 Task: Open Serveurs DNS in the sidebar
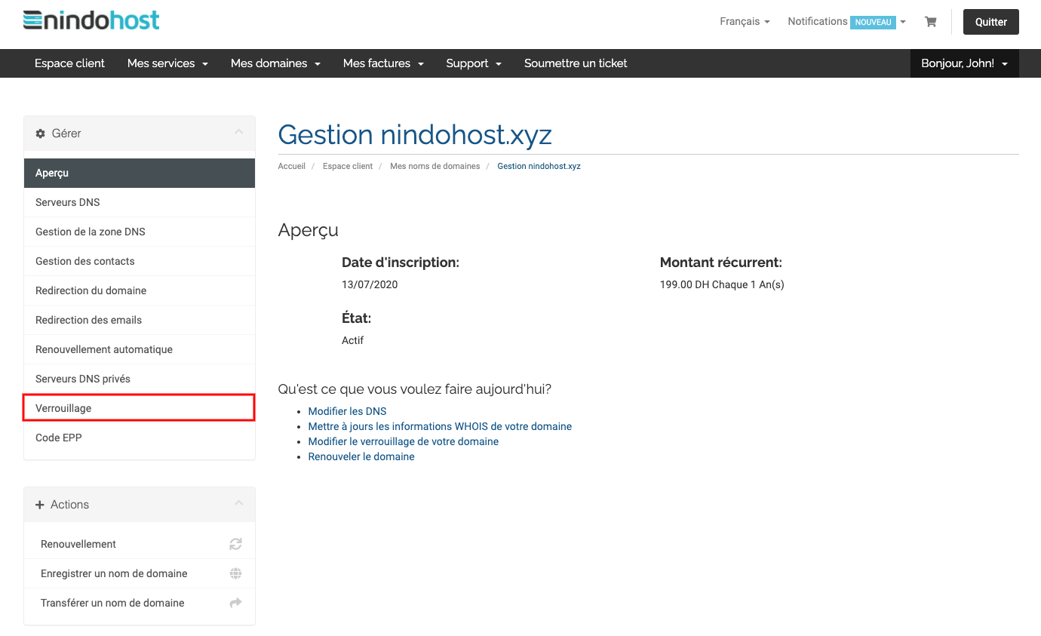pyautogui.click(x=140, y=202)
